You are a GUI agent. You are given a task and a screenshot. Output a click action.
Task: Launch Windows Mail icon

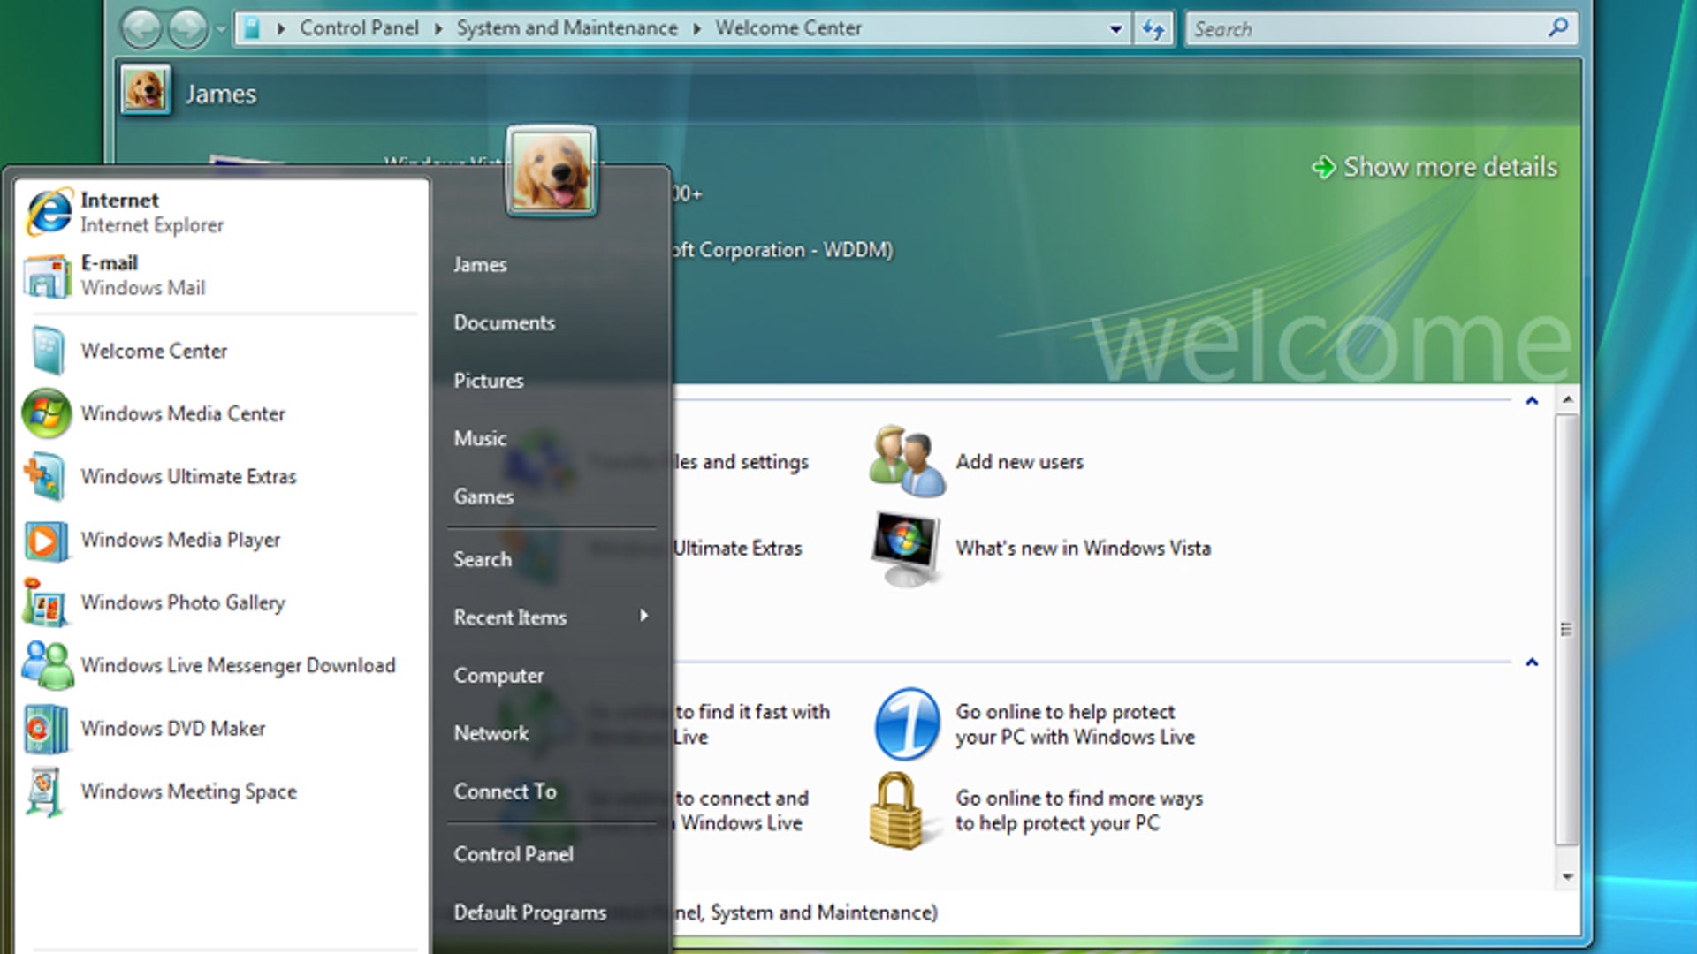coord(49,276)
